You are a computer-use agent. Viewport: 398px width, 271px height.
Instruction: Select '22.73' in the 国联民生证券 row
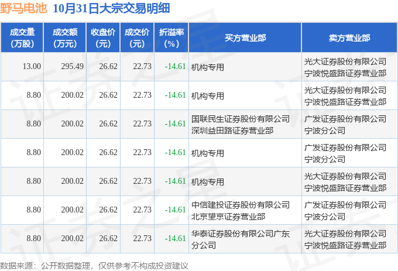coord(142,124)
